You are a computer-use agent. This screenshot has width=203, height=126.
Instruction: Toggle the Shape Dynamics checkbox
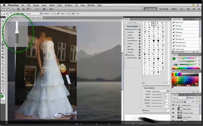pos(126,29)
